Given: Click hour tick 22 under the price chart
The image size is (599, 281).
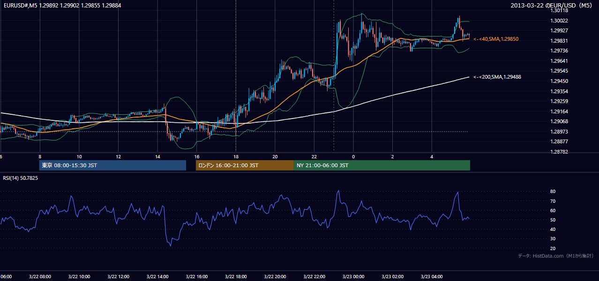Looking at the screenshot, I should point(314,156).
